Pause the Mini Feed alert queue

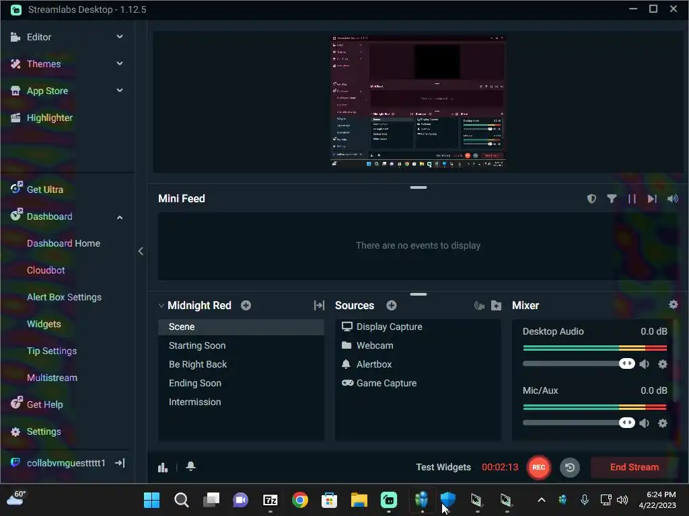click(632, 199)
